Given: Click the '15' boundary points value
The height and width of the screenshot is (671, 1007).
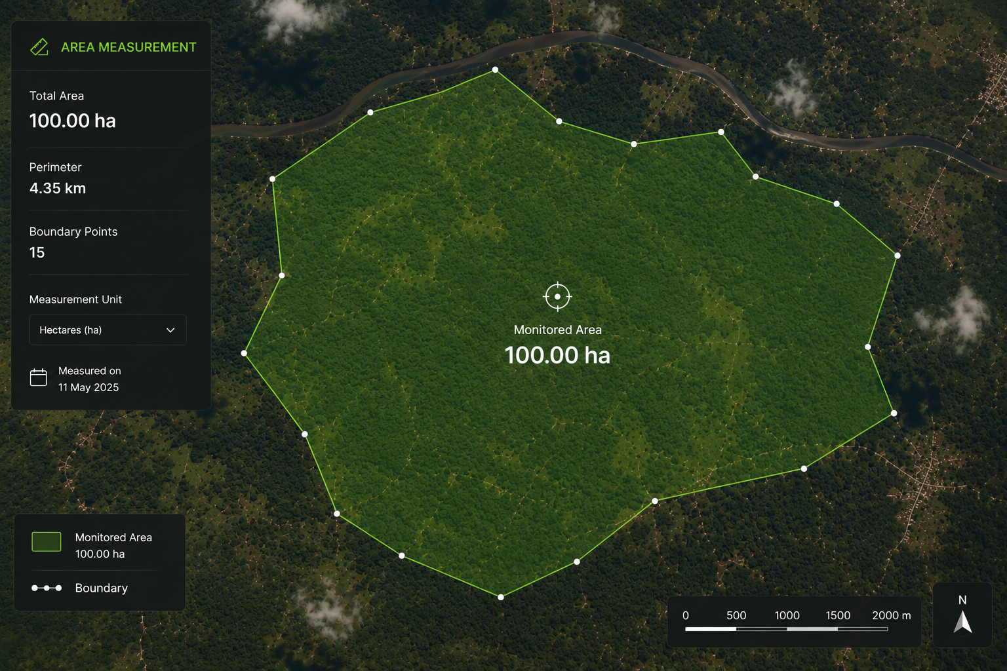Looking at the screenshot, I should 37,252.
